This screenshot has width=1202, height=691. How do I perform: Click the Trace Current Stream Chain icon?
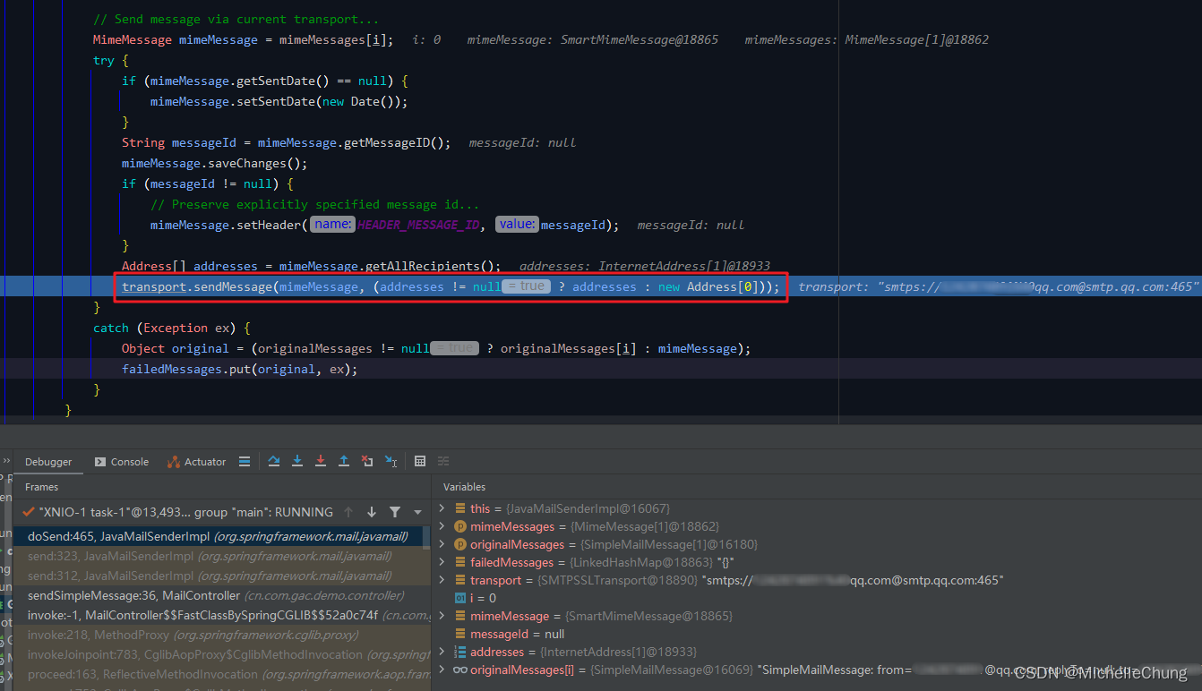pos(443,462)
